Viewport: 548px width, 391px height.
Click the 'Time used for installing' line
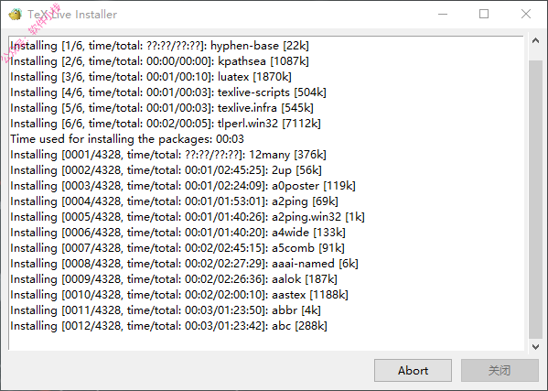pos(127,139)
